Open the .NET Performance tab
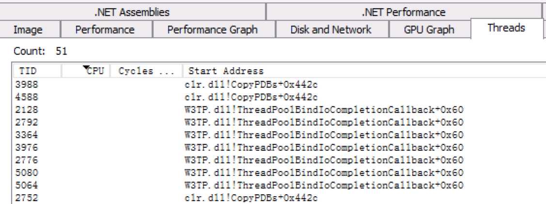Viewport: 546px width, 204px height. point(403,12)
